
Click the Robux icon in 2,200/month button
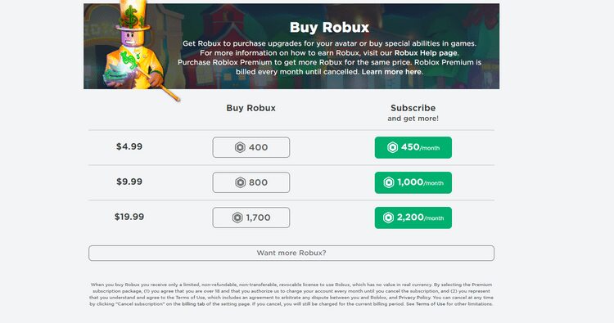pos(388,218)
